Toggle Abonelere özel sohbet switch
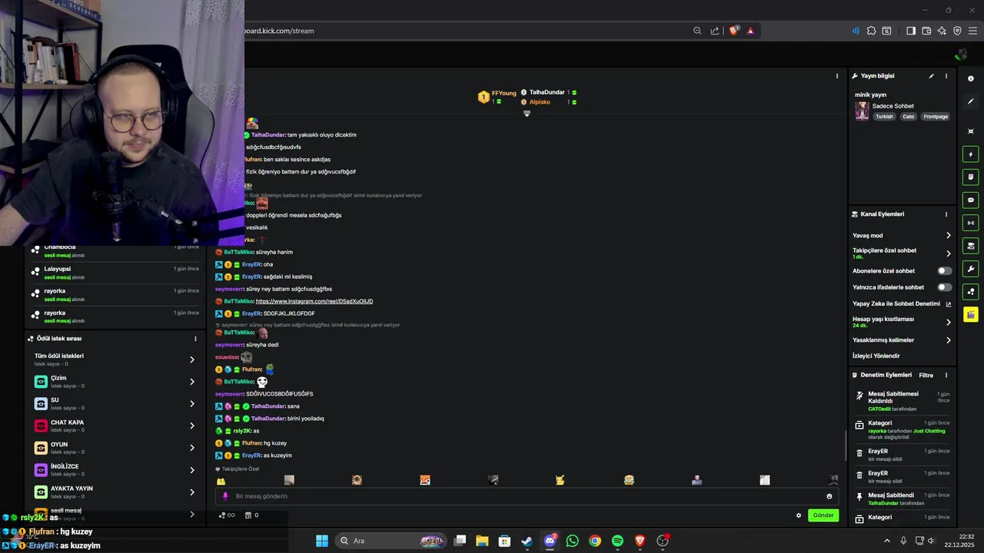The height and width of the screenshot is (553, 984). tap(945, 271)
